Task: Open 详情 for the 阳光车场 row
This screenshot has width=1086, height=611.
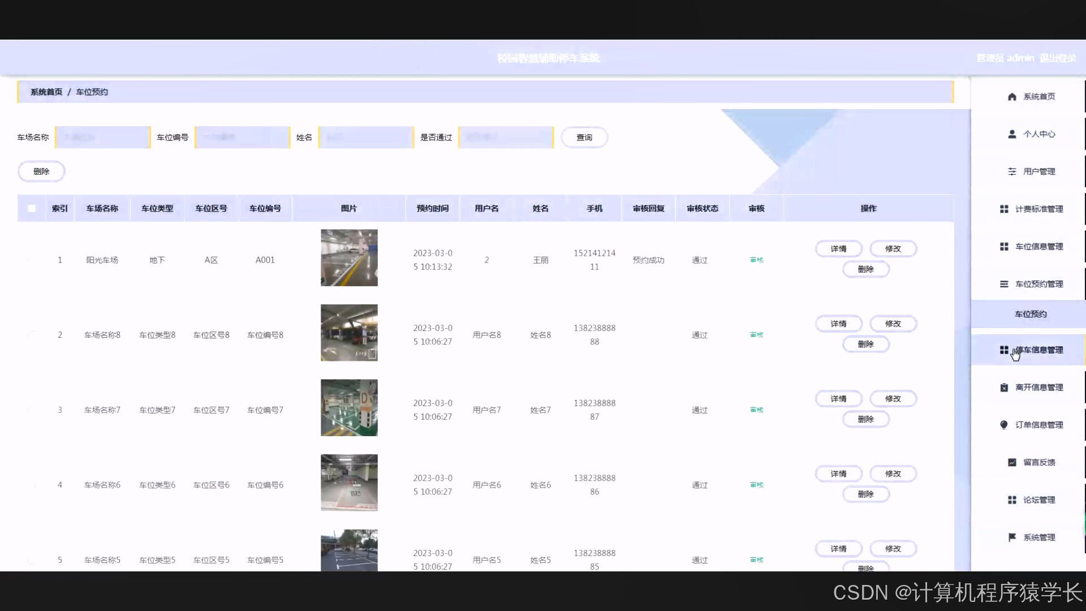Action: pos(839,249)
